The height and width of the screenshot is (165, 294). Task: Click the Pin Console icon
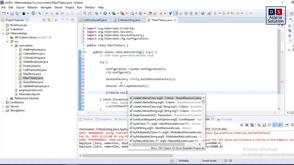click(287, 125)
